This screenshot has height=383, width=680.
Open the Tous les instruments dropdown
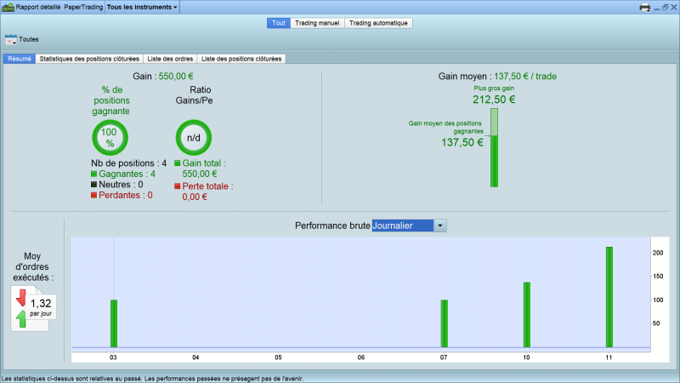pyautogui.click(x=143, y=7)
